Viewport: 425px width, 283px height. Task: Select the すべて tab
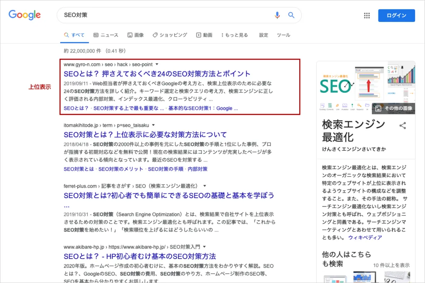[x=74, y=35]
